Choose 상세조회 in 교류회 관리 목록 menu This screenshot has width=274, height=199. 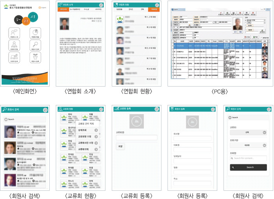coord(88,130)
